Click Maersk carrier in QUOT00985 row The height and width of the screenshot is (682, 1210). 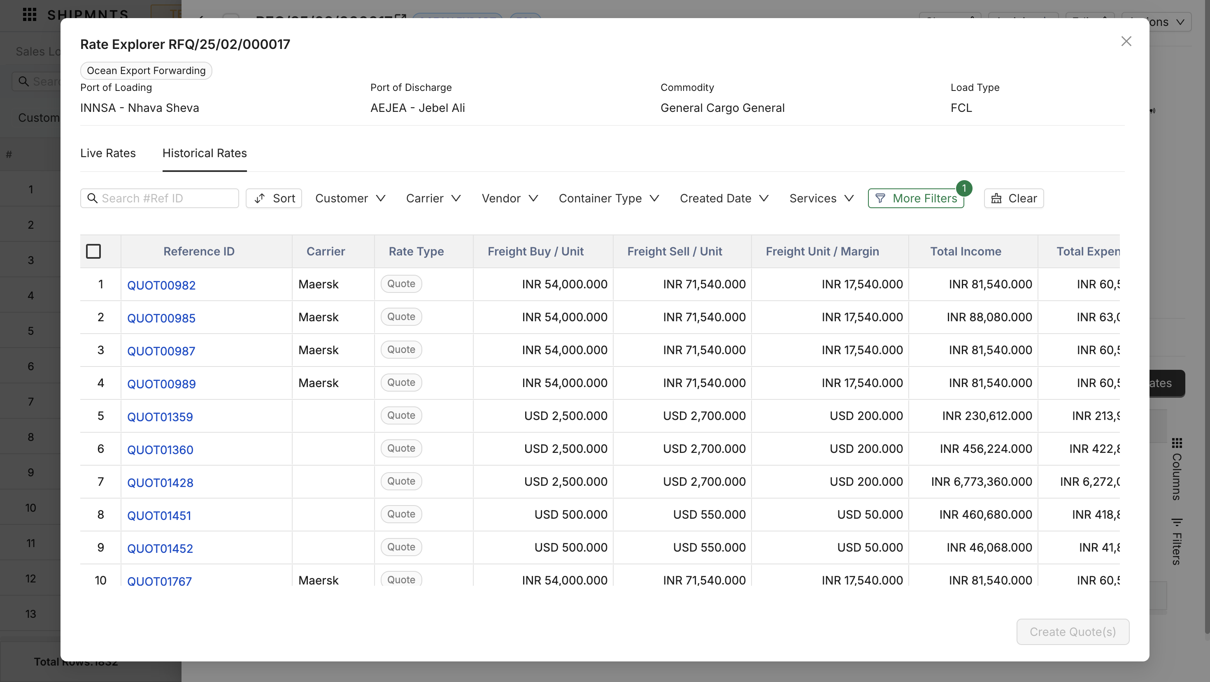coord(318,317)
